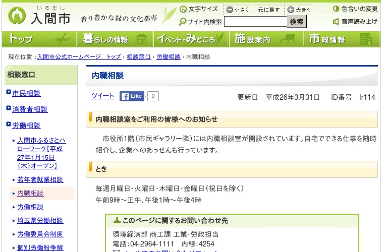Click the ツイート link
Viewport: 383px width, 252px height.
102,96
